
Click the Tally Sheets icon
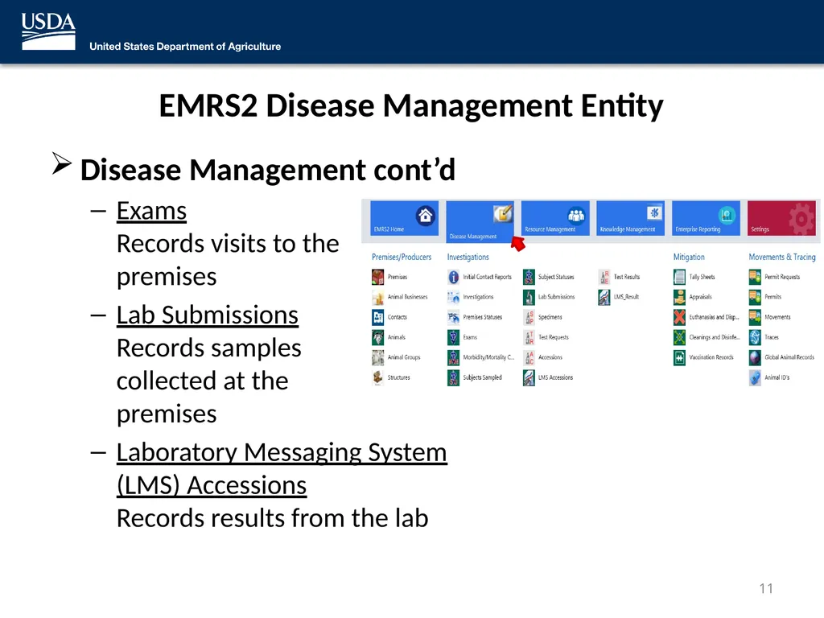tap(679, 277)
